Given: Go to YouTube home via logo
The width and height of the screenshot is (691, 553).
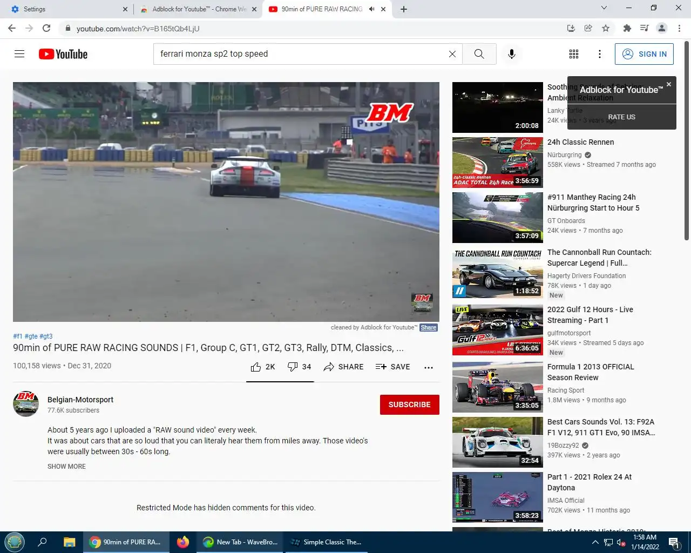Looking at the screenshot, I should (x=63, y=54).
